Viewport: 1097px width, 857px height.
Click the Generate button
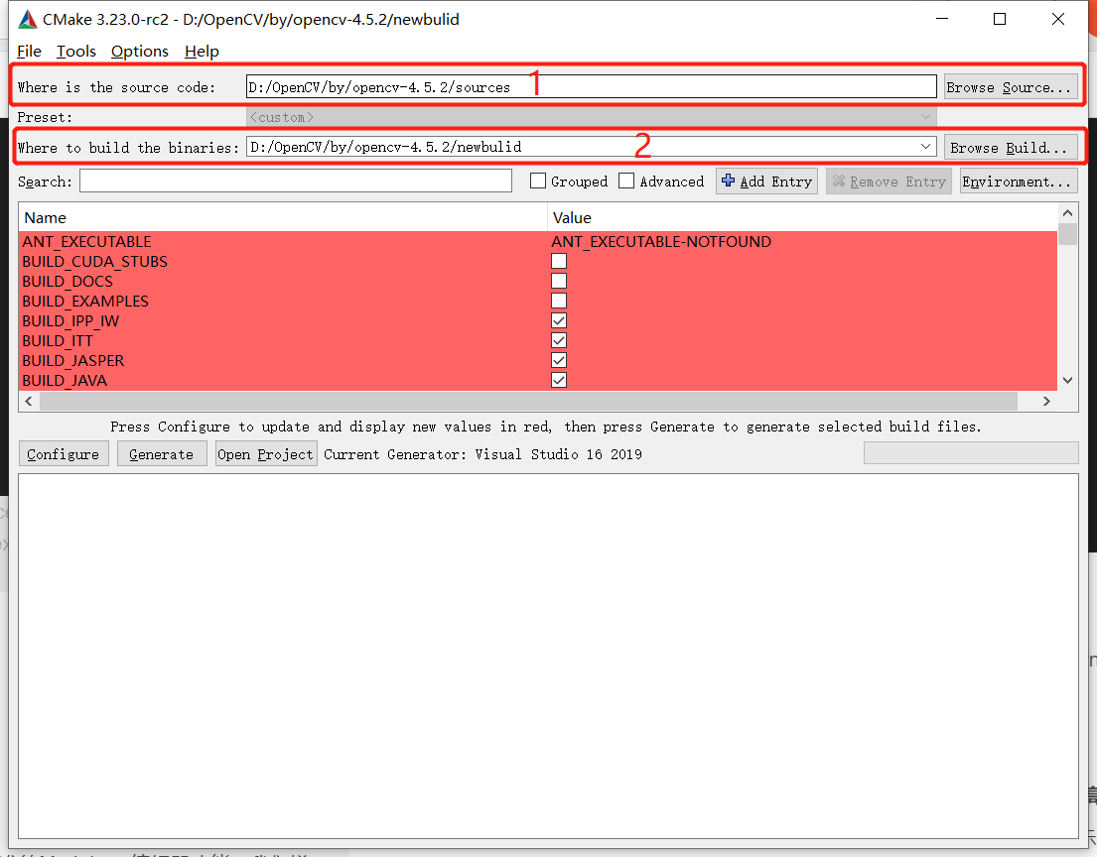click(162, 453)
